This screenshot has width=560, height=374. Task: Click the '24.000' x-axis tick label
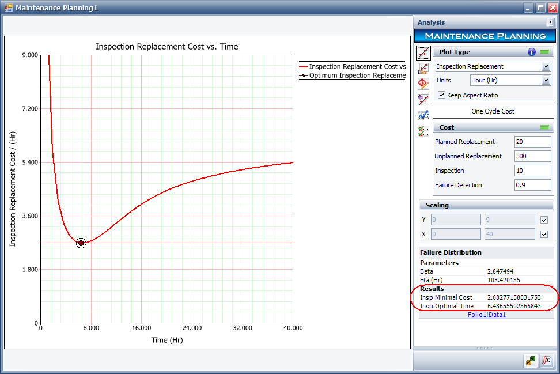click(192, 328)
